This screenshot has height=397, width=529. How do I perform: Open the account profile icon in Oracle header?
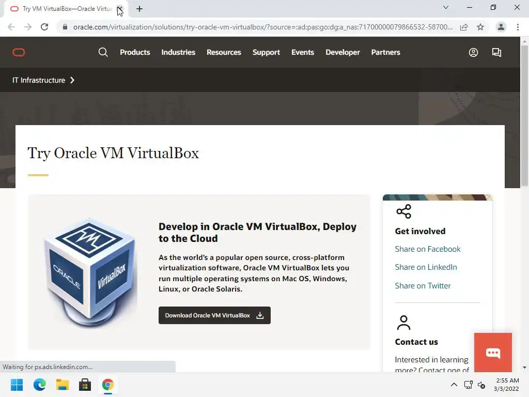473,52
